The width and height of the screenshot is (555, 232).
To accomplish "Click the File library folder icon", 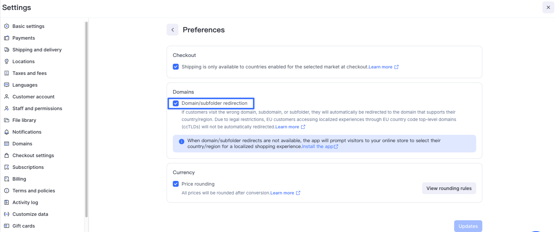I will pyautogui.click(x=6, y=120).
